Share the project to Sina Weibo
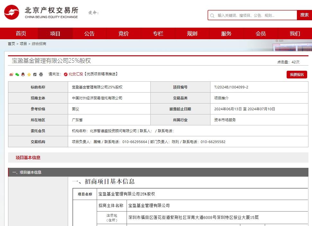Screen dimensions: 312x226 [x=11, y=74]
